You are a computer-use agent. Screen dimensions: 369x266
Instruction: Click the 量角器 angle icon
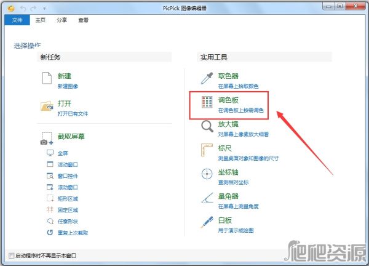(x=207, y=198)
